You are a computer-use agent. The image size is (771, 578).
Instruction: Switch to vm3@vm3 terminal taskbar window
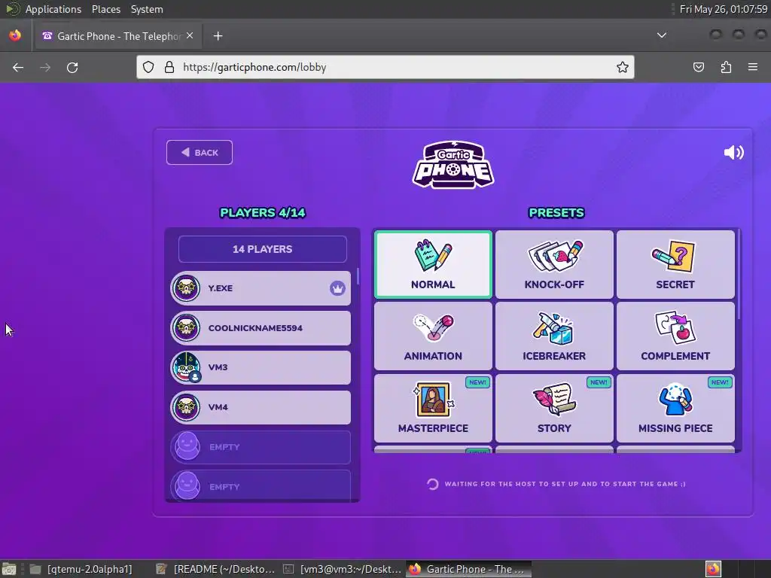tap(343, 569)
